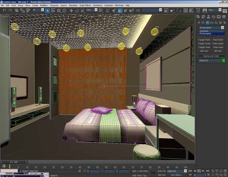228x177 pixels.
Task: Click the Mirror tool icon
Action: [166, 11]
